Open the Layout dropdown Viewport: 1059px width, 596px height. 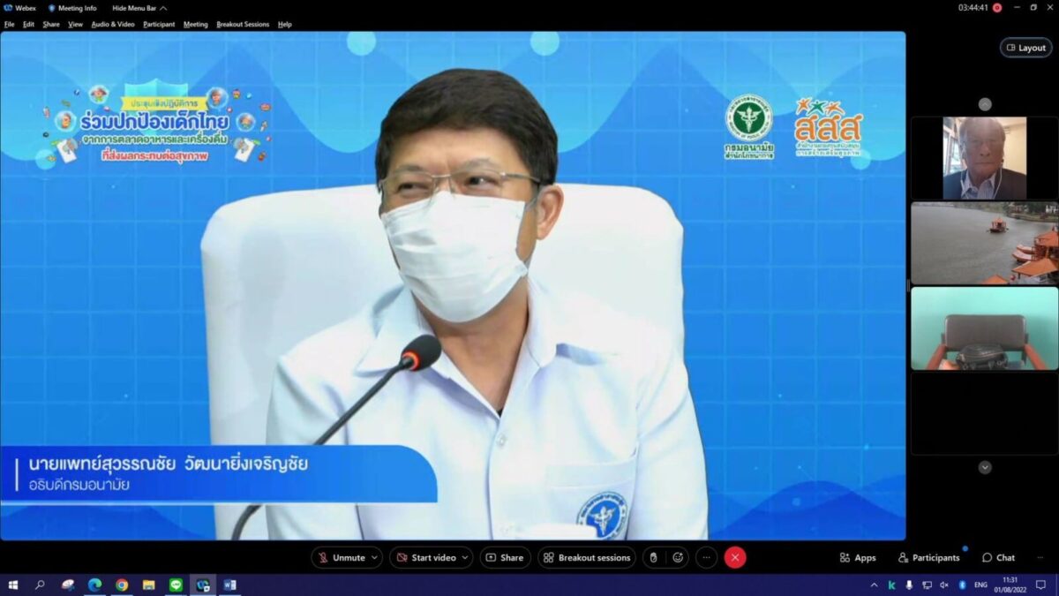coord(1025,48)
